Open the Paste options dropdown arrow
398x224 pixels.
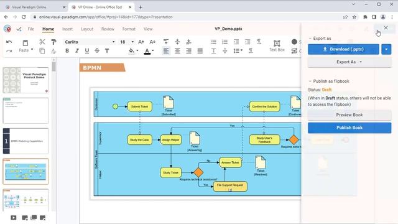32,50
